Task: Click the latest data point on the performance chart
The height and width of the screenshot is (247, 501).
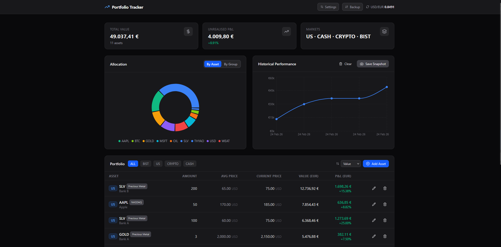Action: point(386,87)
